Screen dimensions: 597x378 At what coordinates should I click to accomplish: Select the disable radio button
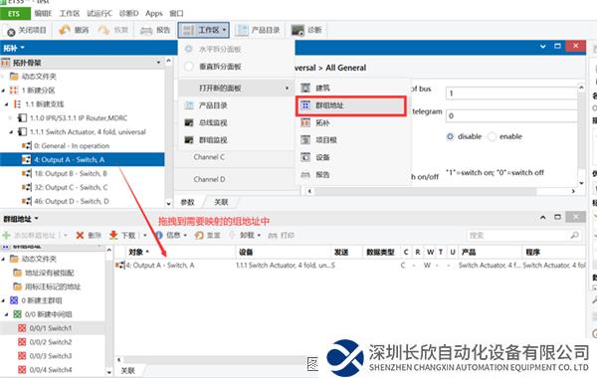tap(450, 136)
